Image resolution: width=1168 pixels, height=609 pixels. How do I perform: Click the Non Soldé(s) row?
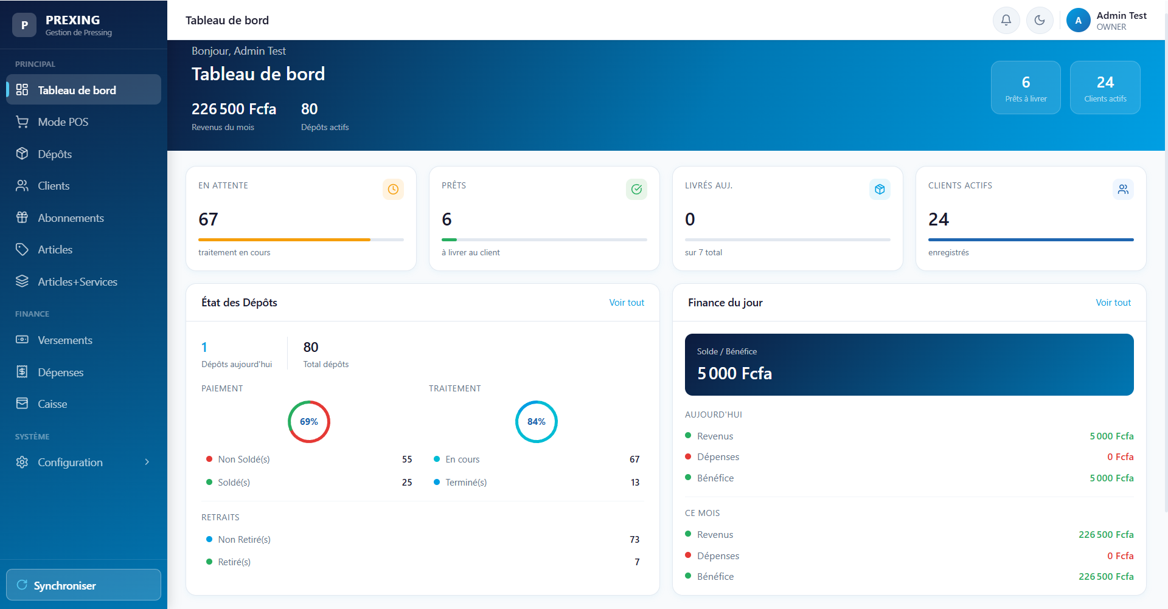point(309,459)
